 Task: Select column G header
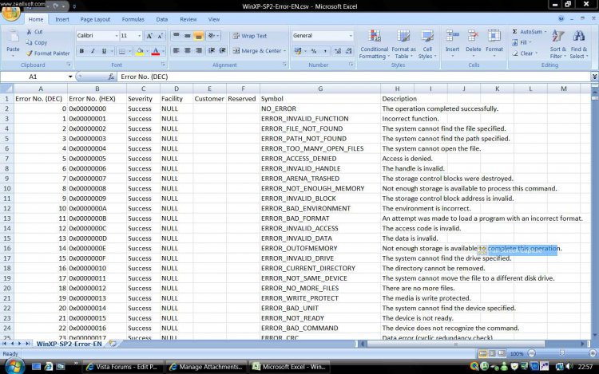(x=320, y=89)
